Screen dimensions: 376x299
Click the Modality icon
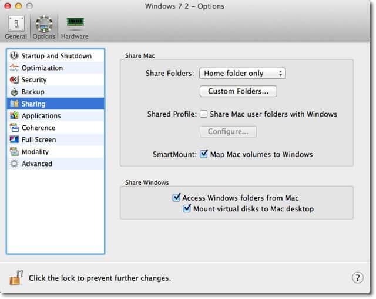[x=14, y=151]
